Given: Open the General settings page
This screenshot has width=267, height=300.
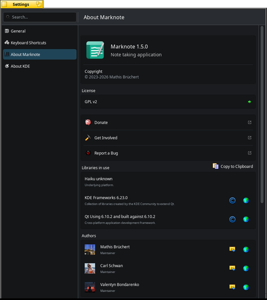Looking at the screenshot, I should click(39, 31).
